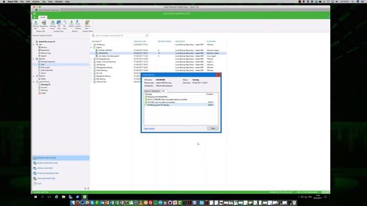This screenshot has height=206, width=367.
Task: Sort by the Creation Time column header
Action: (x=140, y=42)
